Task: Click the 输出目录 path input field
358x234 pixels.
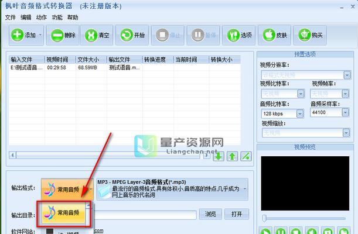Action: (x=145, y=215)
